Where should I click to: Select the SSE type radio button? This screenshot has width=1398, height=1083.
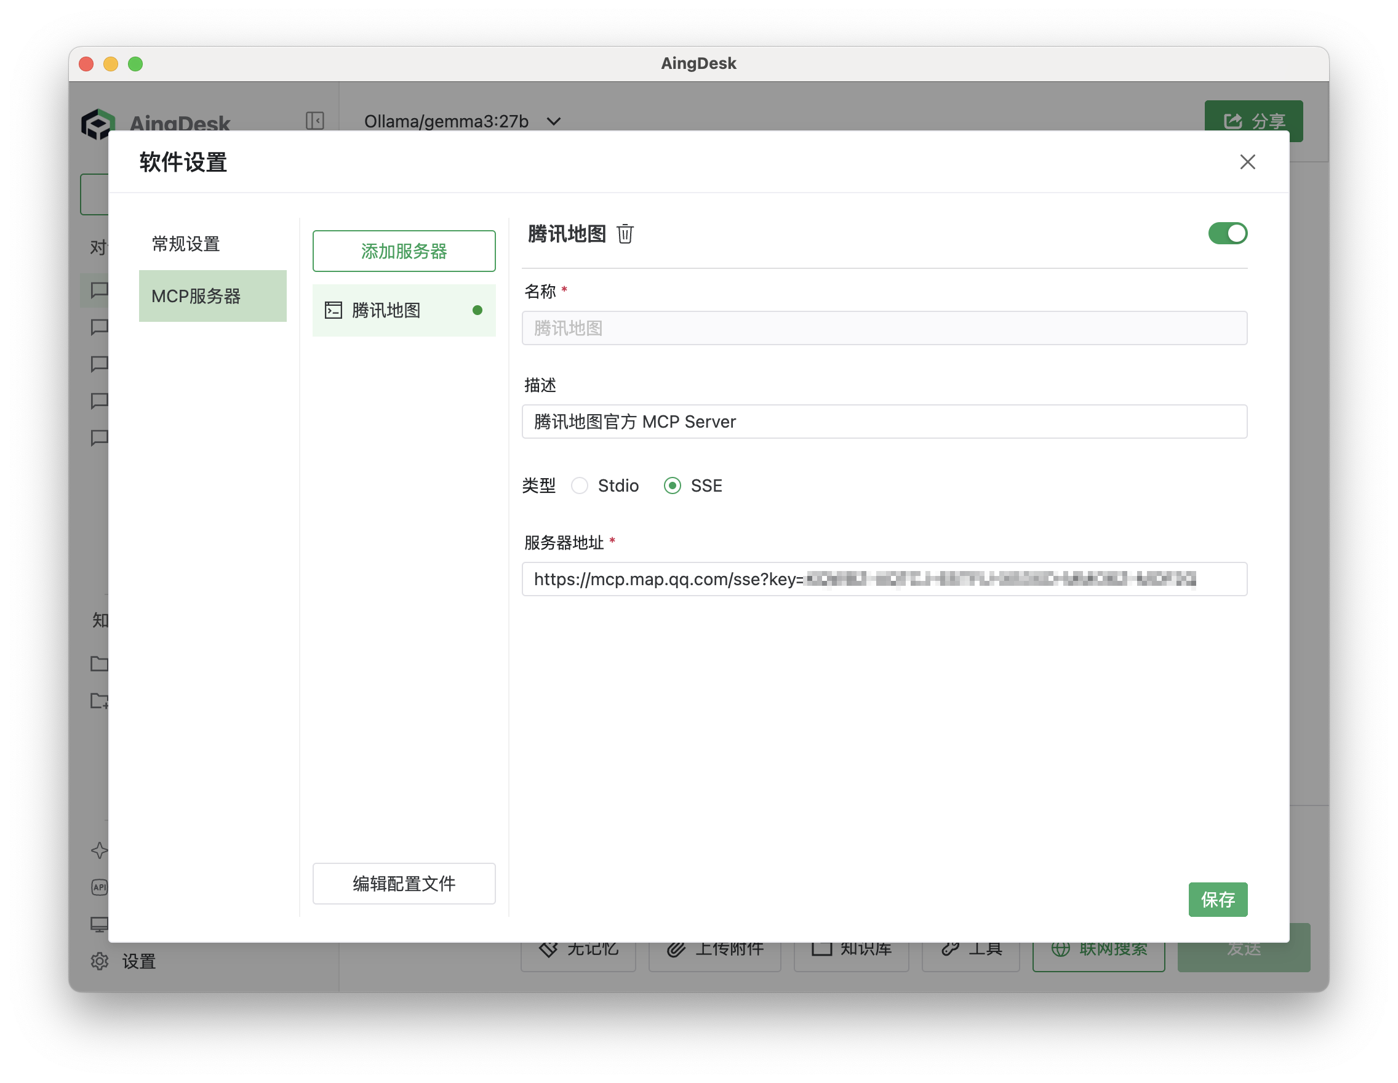672,486
